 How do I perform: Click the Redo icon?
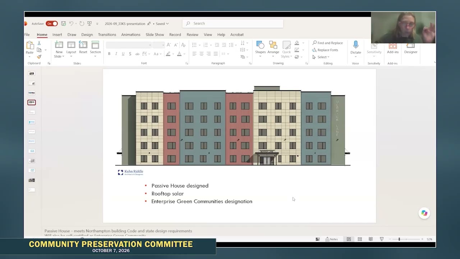coord(82,23)
